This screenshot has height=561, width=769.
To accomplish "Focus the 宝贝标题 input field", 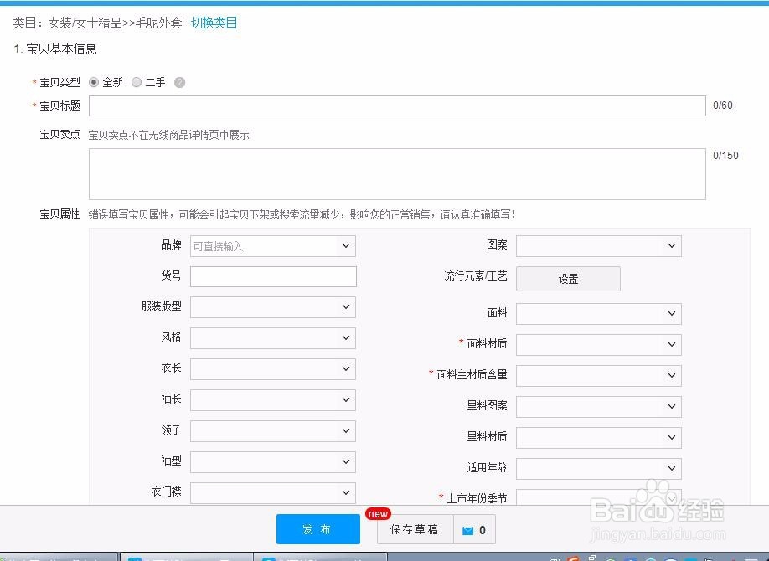I will click(397, 106).
